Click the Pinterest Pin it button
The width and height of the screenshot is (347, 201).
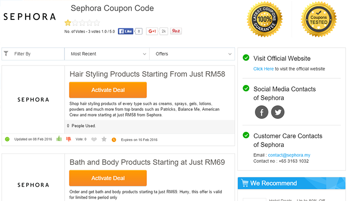tap(176, 31)
